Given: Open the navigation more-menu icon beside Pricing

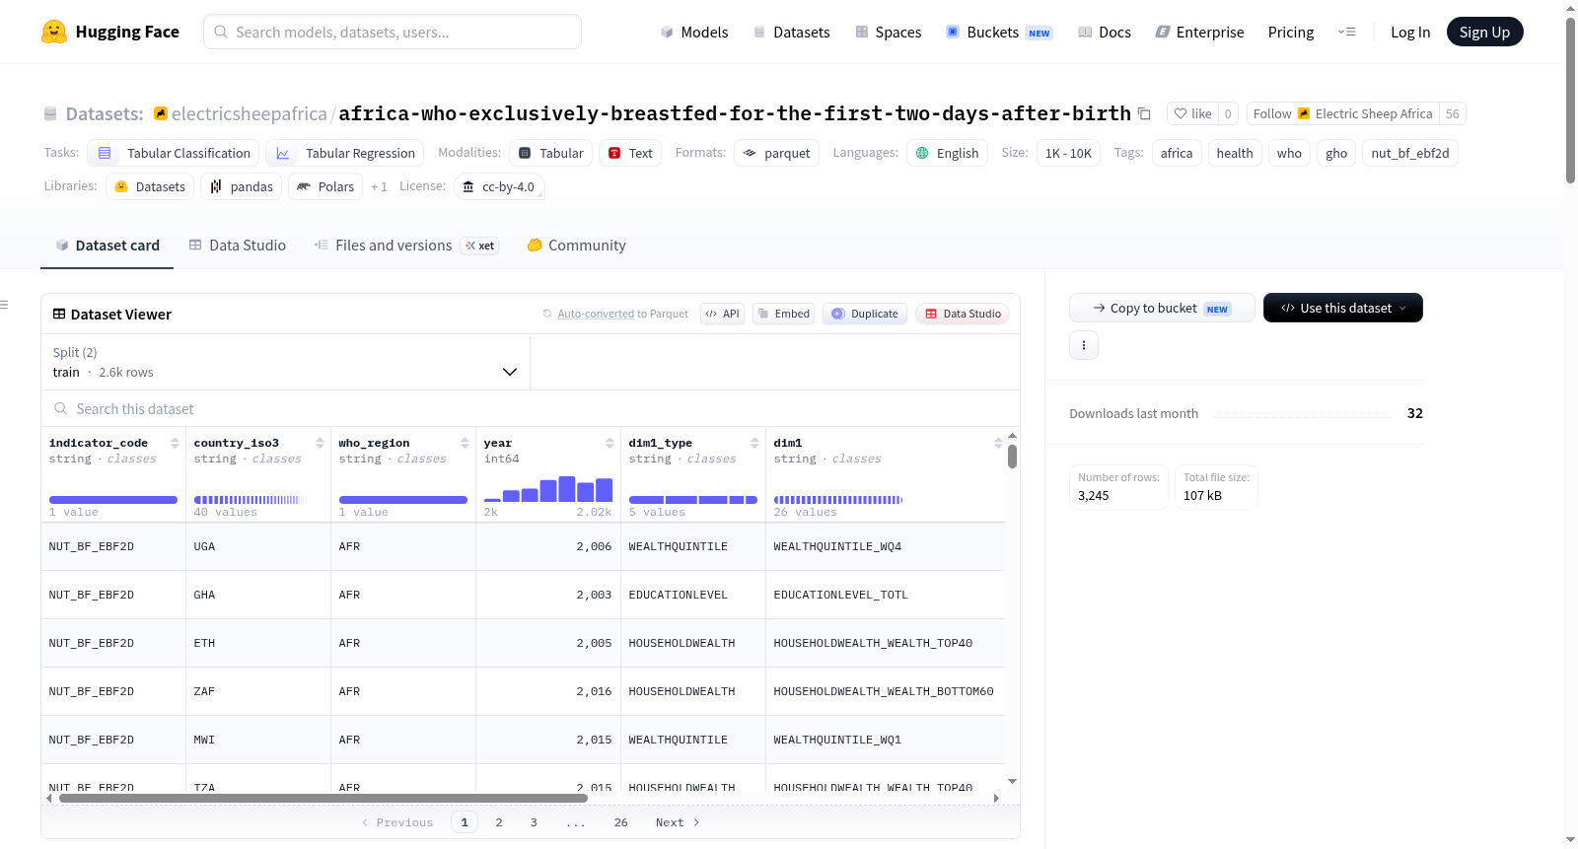Looking at the screenshot, I should (1346, 32).
